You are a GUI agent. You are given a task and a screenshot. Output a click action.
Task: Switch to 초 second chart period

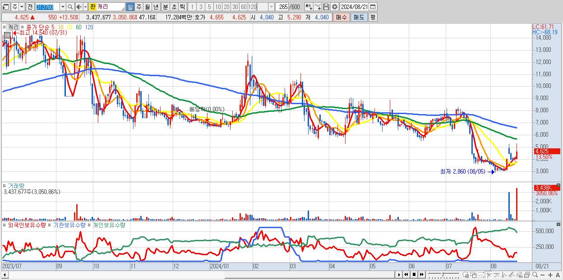click(x=173, y=7)
